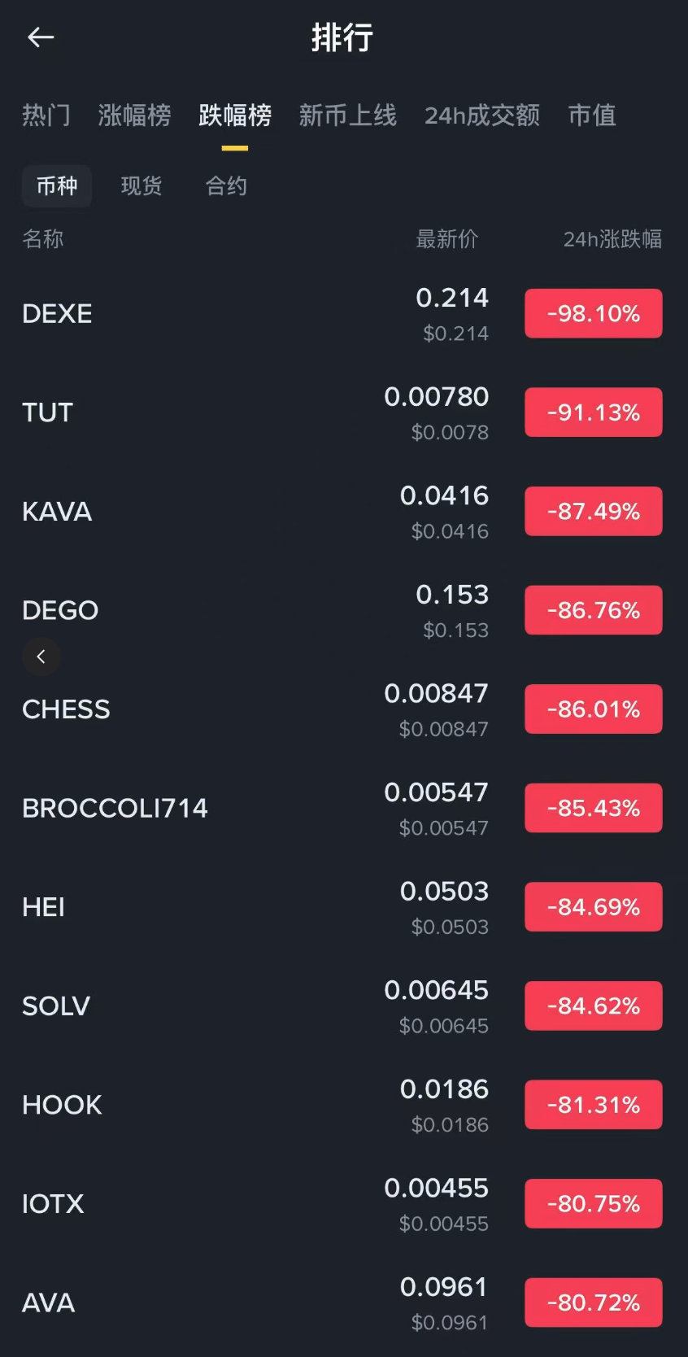Sort by 最新价 column header
Image resolution: width=688 pixels, height=1357 pixels.
click(x=446, y=239)
